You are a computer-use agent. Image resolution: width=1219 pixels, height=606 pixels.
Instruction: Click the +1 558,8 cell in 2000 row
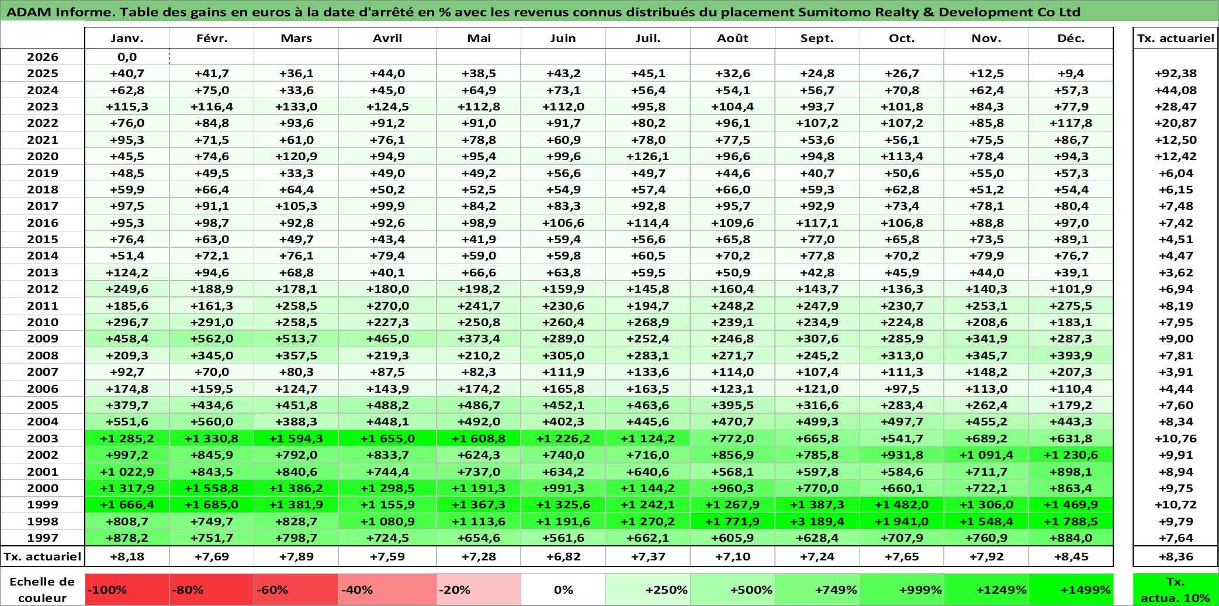pyautogui.click(x=212, y=488)
